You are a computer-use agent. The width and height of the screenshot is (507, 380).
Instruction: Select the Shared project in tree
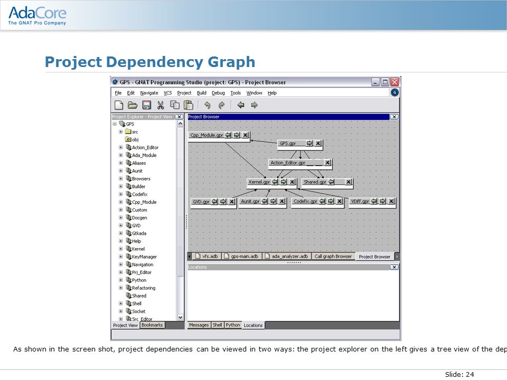pos(139,296)
